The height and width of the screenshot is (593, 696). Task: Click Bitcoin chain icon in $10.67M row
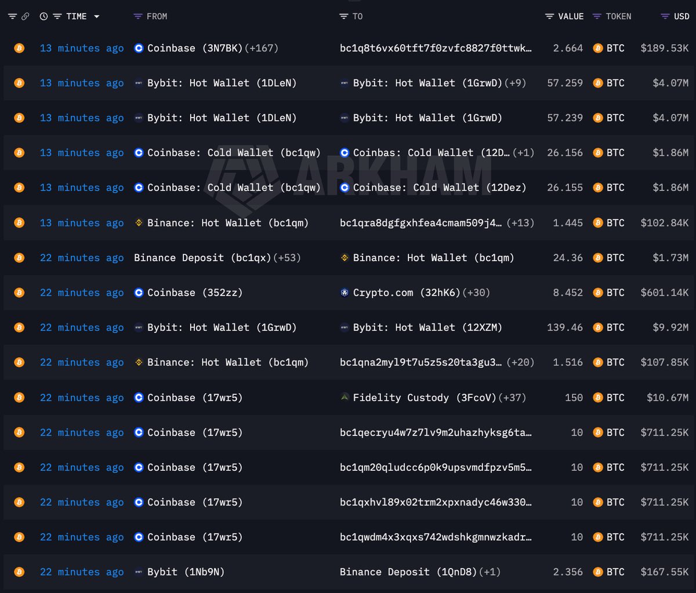pyautogui.click(x=19, y=397)
